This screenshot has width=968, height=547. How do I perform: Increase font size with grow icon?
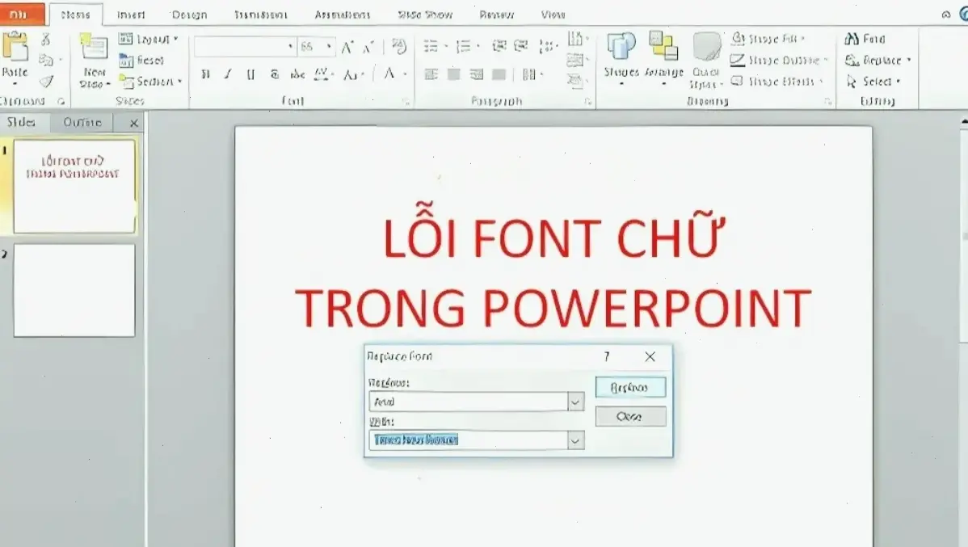click(347, 47)
